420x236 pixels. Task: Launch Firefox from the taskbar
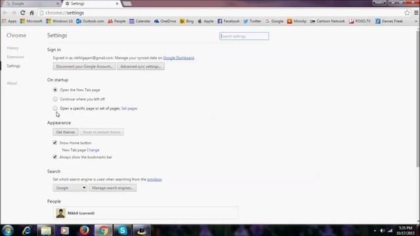[84, 230]
